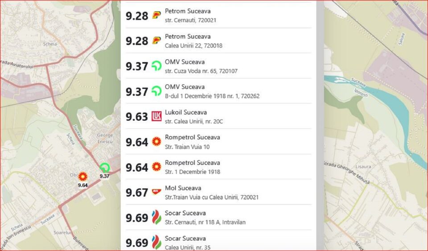Click the Rompetrol logo for Str. 1 Decembrie 1918
This screenshot has height=251, width=428.
pos(156,167)
